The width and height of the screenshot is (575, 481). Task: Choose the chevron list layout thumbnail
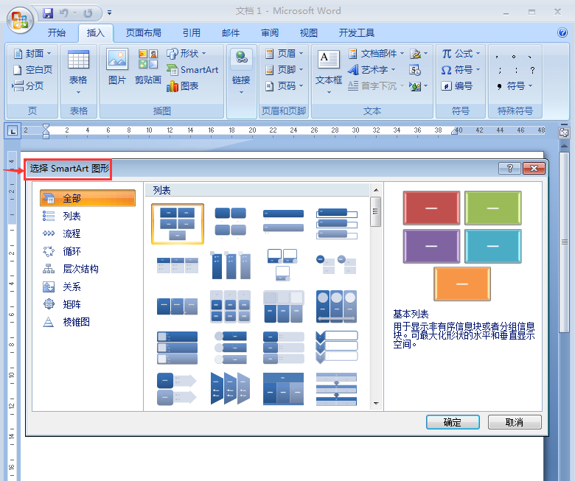click(337, 347)
